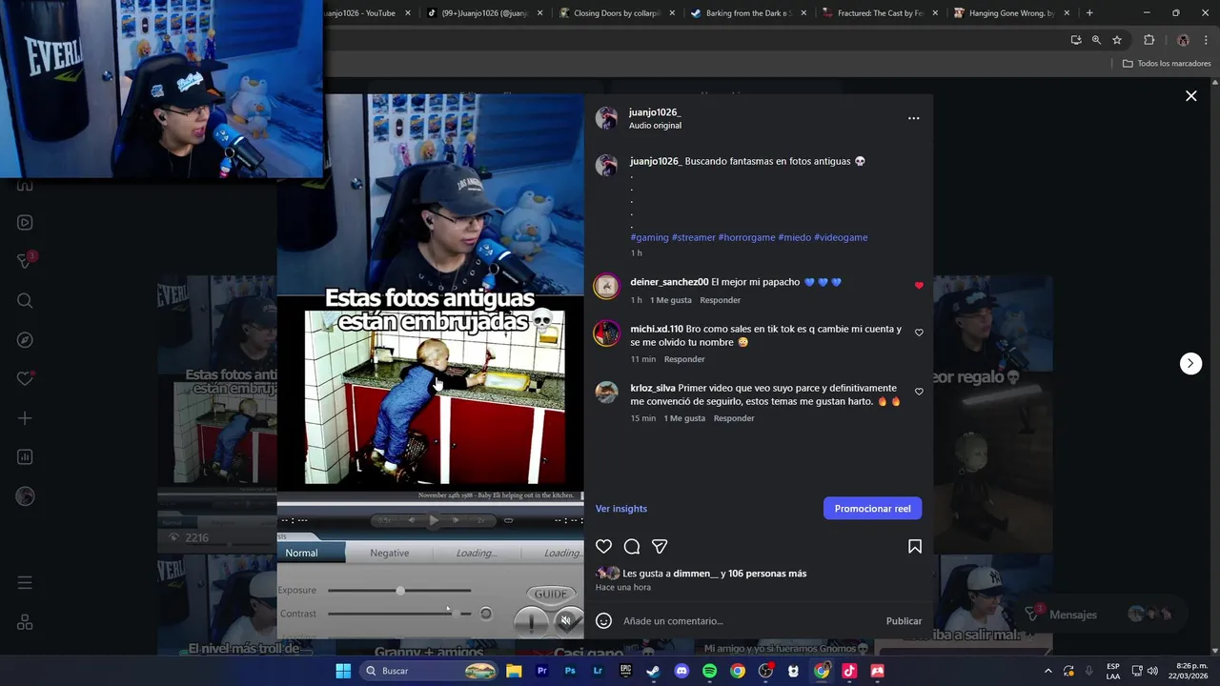
Task: Switch to Barking from the Dark tab
Action: point(748,13)
